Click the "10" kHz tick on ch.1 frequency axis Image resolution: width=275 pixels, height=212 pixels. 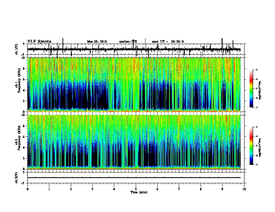[24, 58]
